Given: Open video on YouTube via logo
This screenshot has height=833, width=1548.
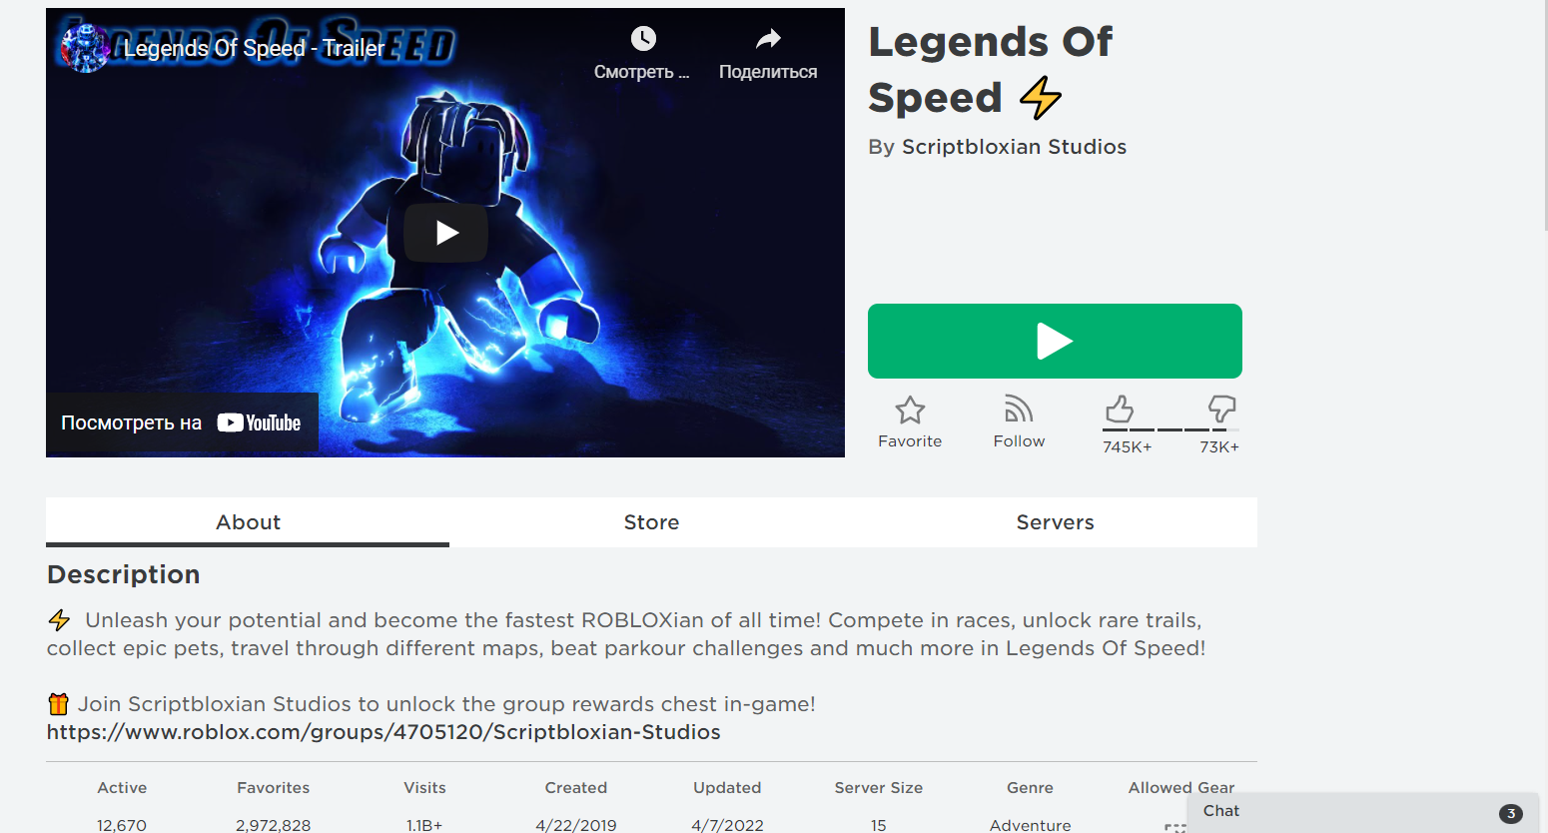Looking at the screenshot, I should coord(259,422).
